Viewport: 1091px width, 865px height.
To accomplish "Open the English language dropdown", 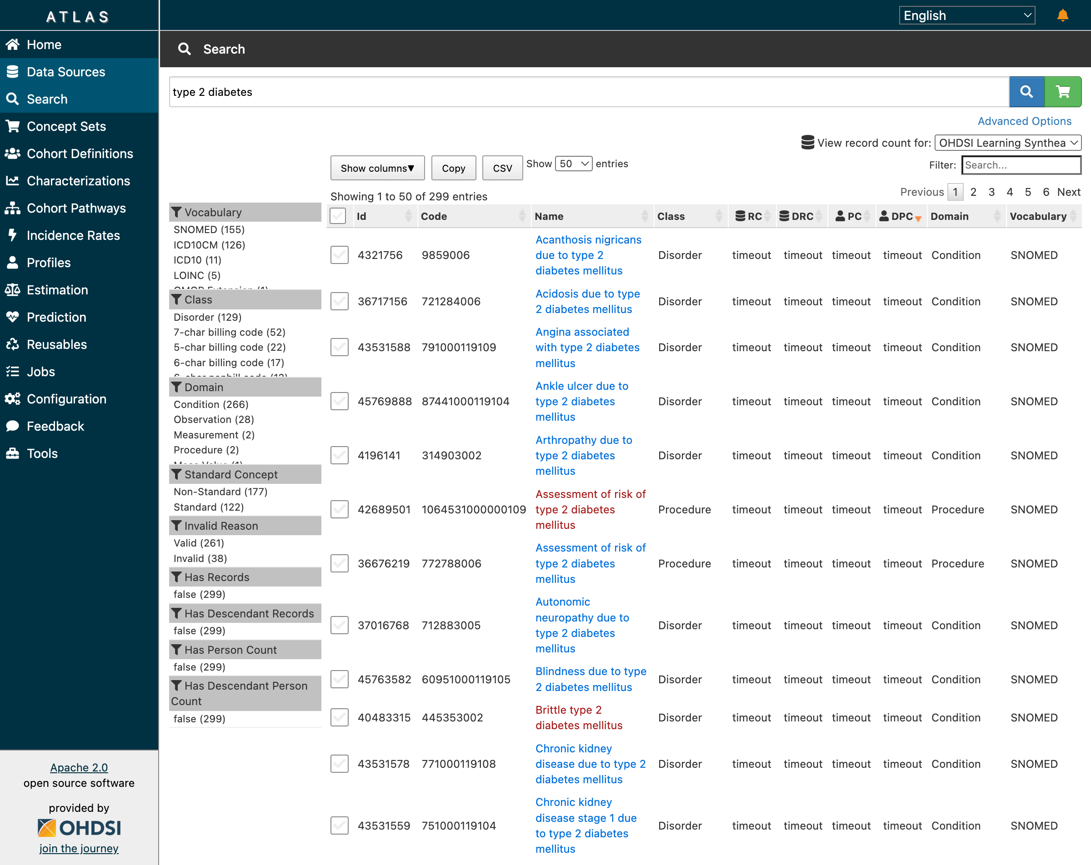I will 966,16.
